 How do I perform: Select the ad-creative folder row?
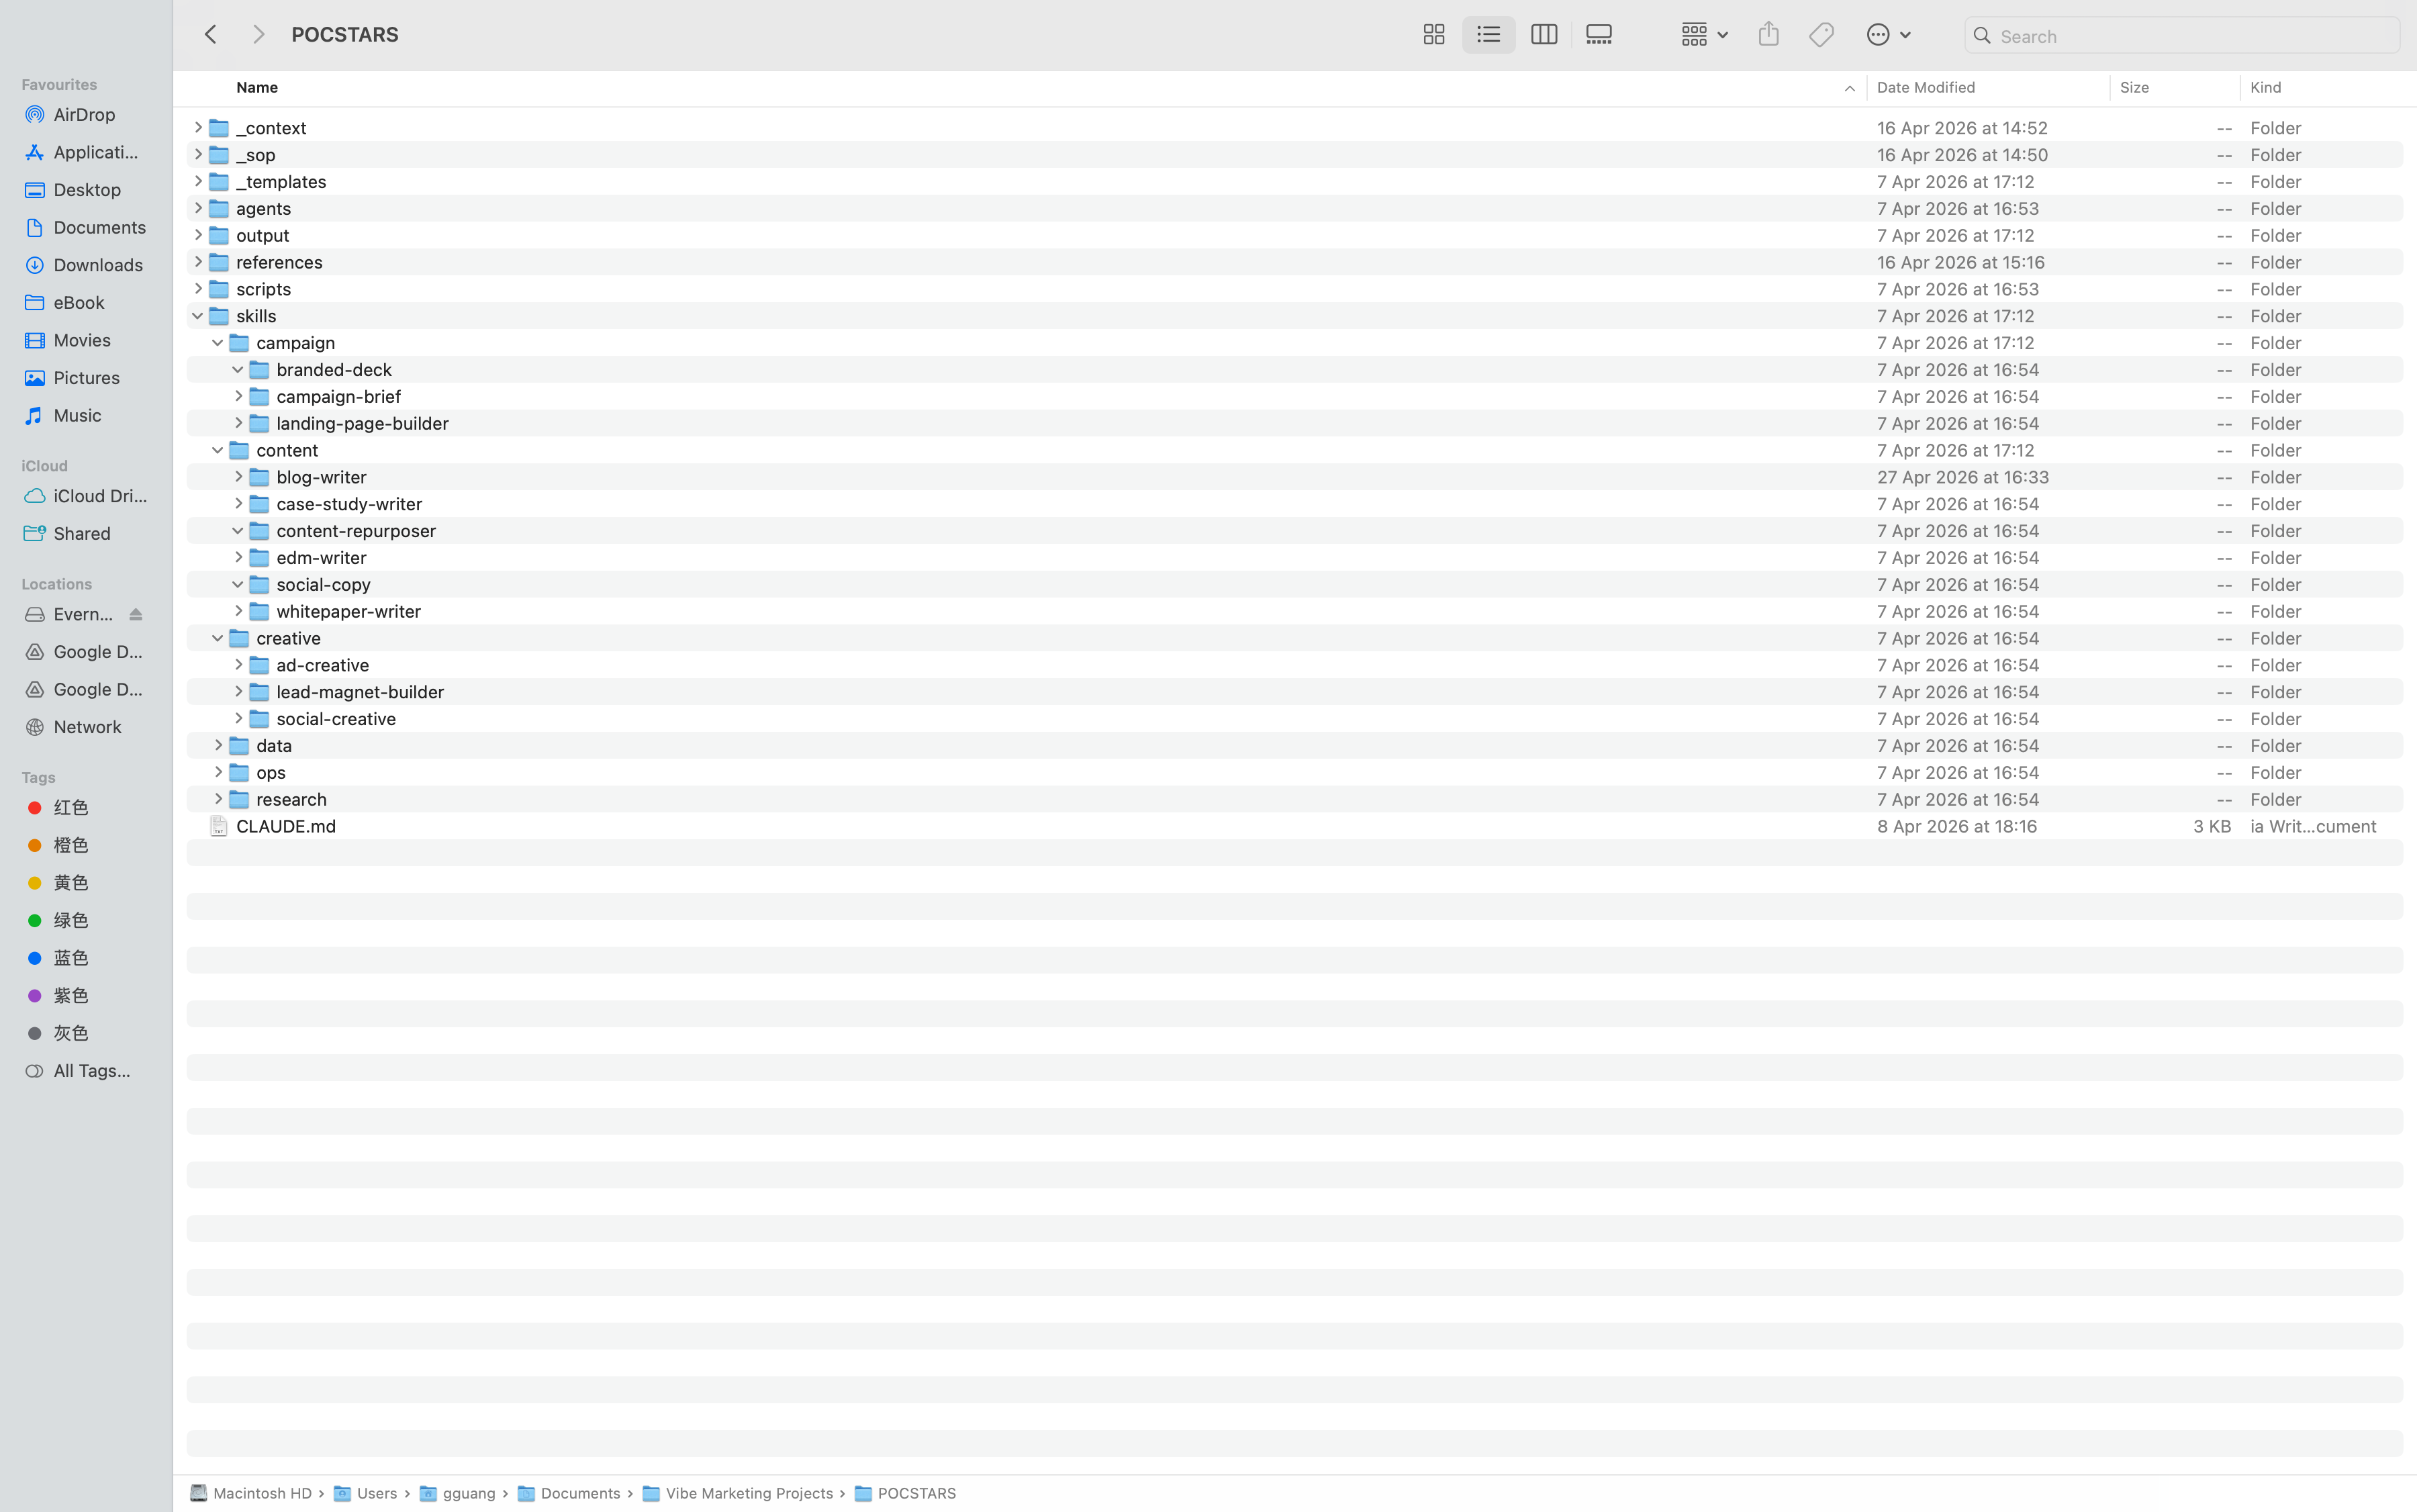[x=1294, y=665]
